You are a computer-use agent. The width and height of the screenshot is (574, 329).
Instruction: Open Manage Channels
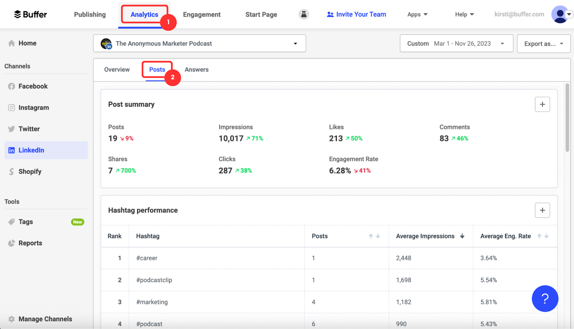(x=46, y=319)
